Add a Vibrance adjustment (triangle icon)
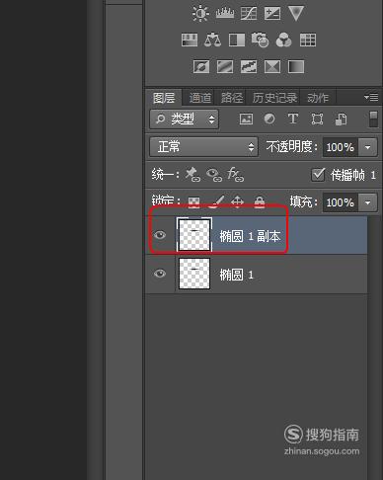 tap(296, 14)
